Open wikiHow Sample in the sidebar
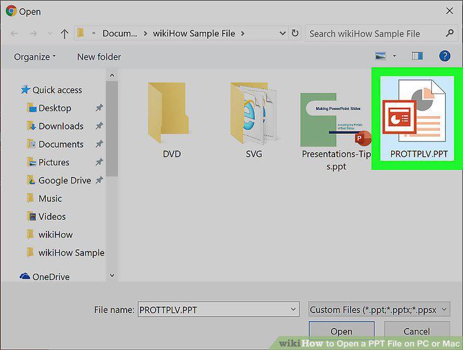Image resolution: width=463 pixels, height=350 pixels. click(x=66, y=252)
